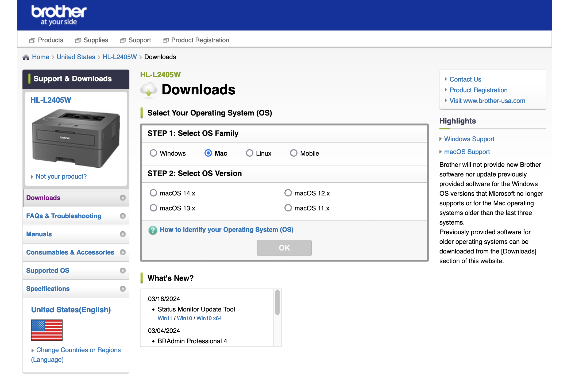
Task: Click the cloud download icon beside Downloads heading
Action: tap(149, 90)
